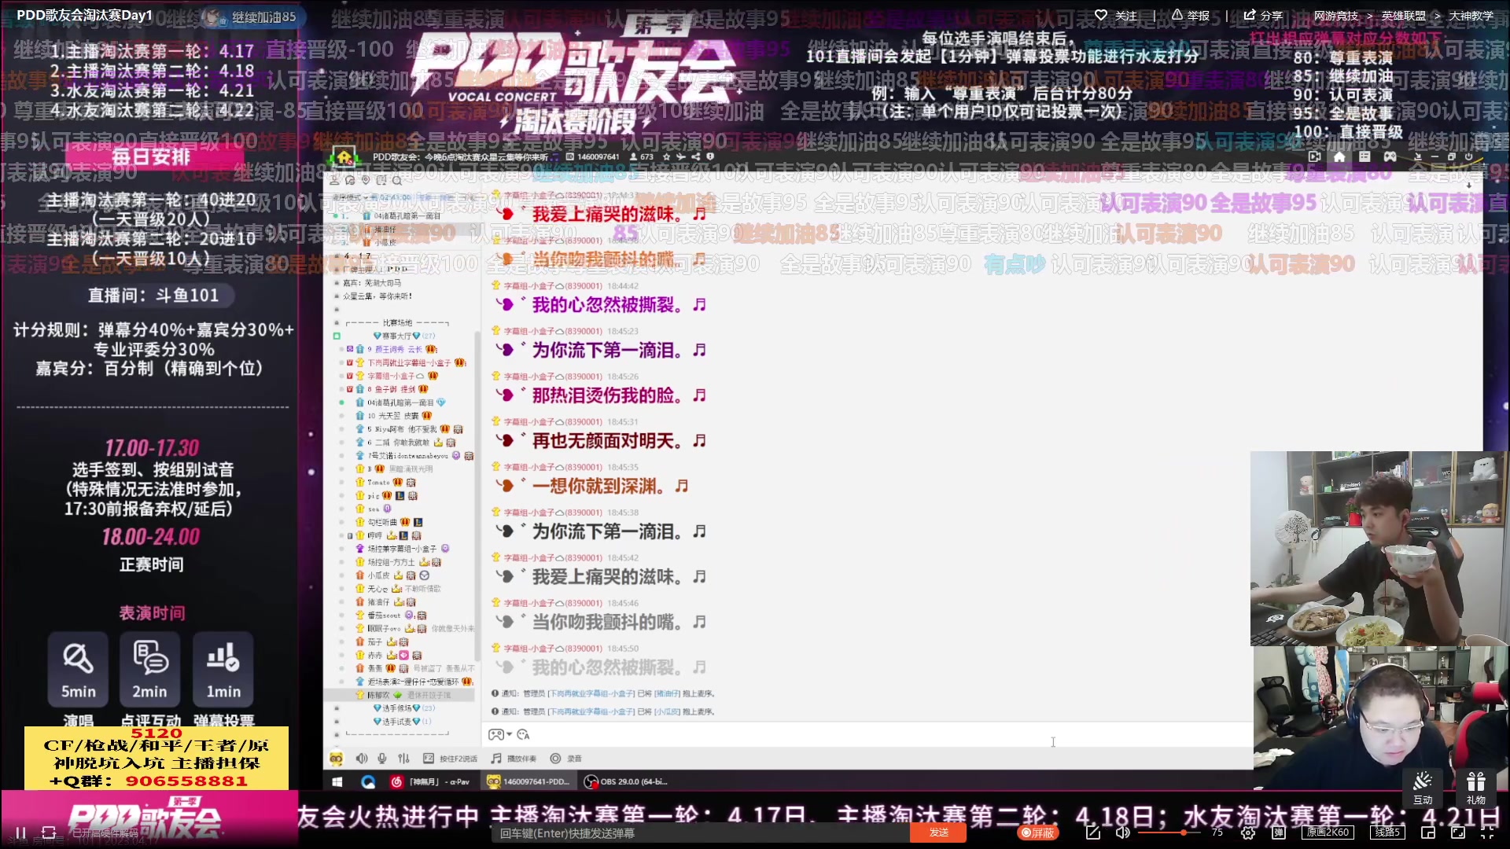Open the 礼物 gift panel
Image resolution: width=1510 pixels, height=849 pixels.
(1476, 788)
